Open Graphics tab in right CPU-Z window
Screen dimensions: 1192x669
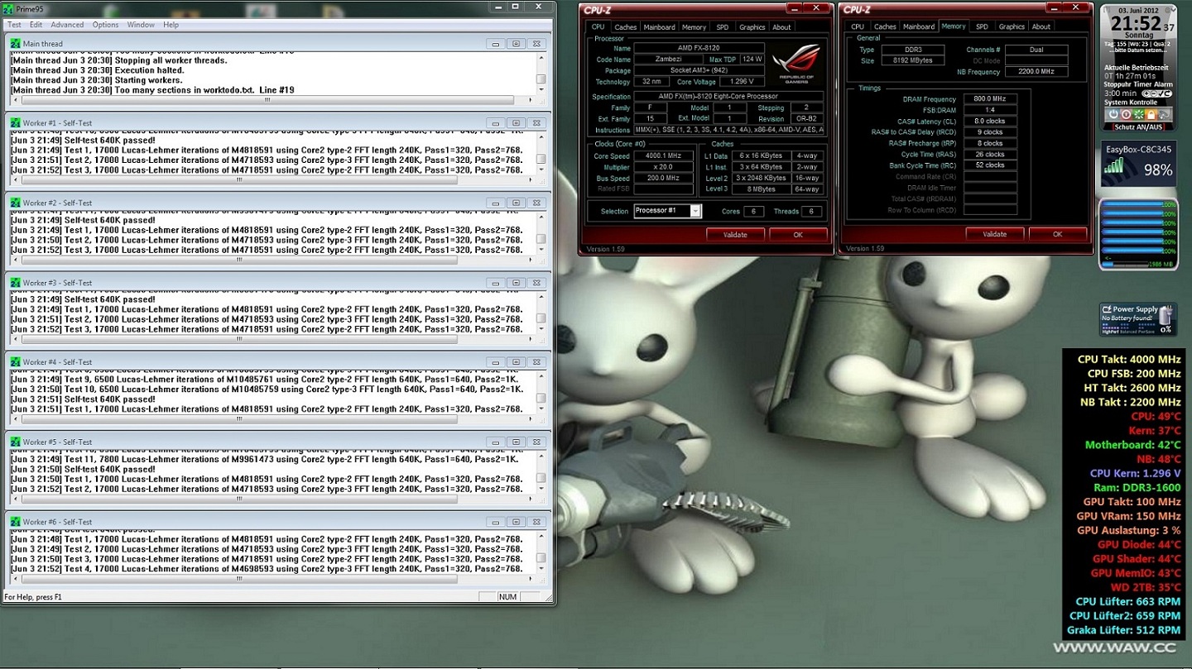click(x=1012, y=26)
